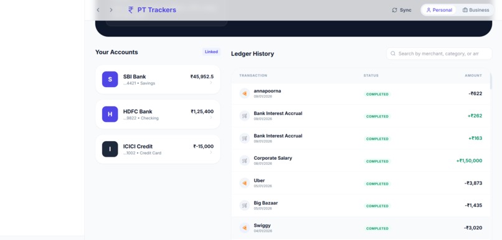Click the -₹622 amount
The height and width of the screenshot is (240, 502).
475,93
